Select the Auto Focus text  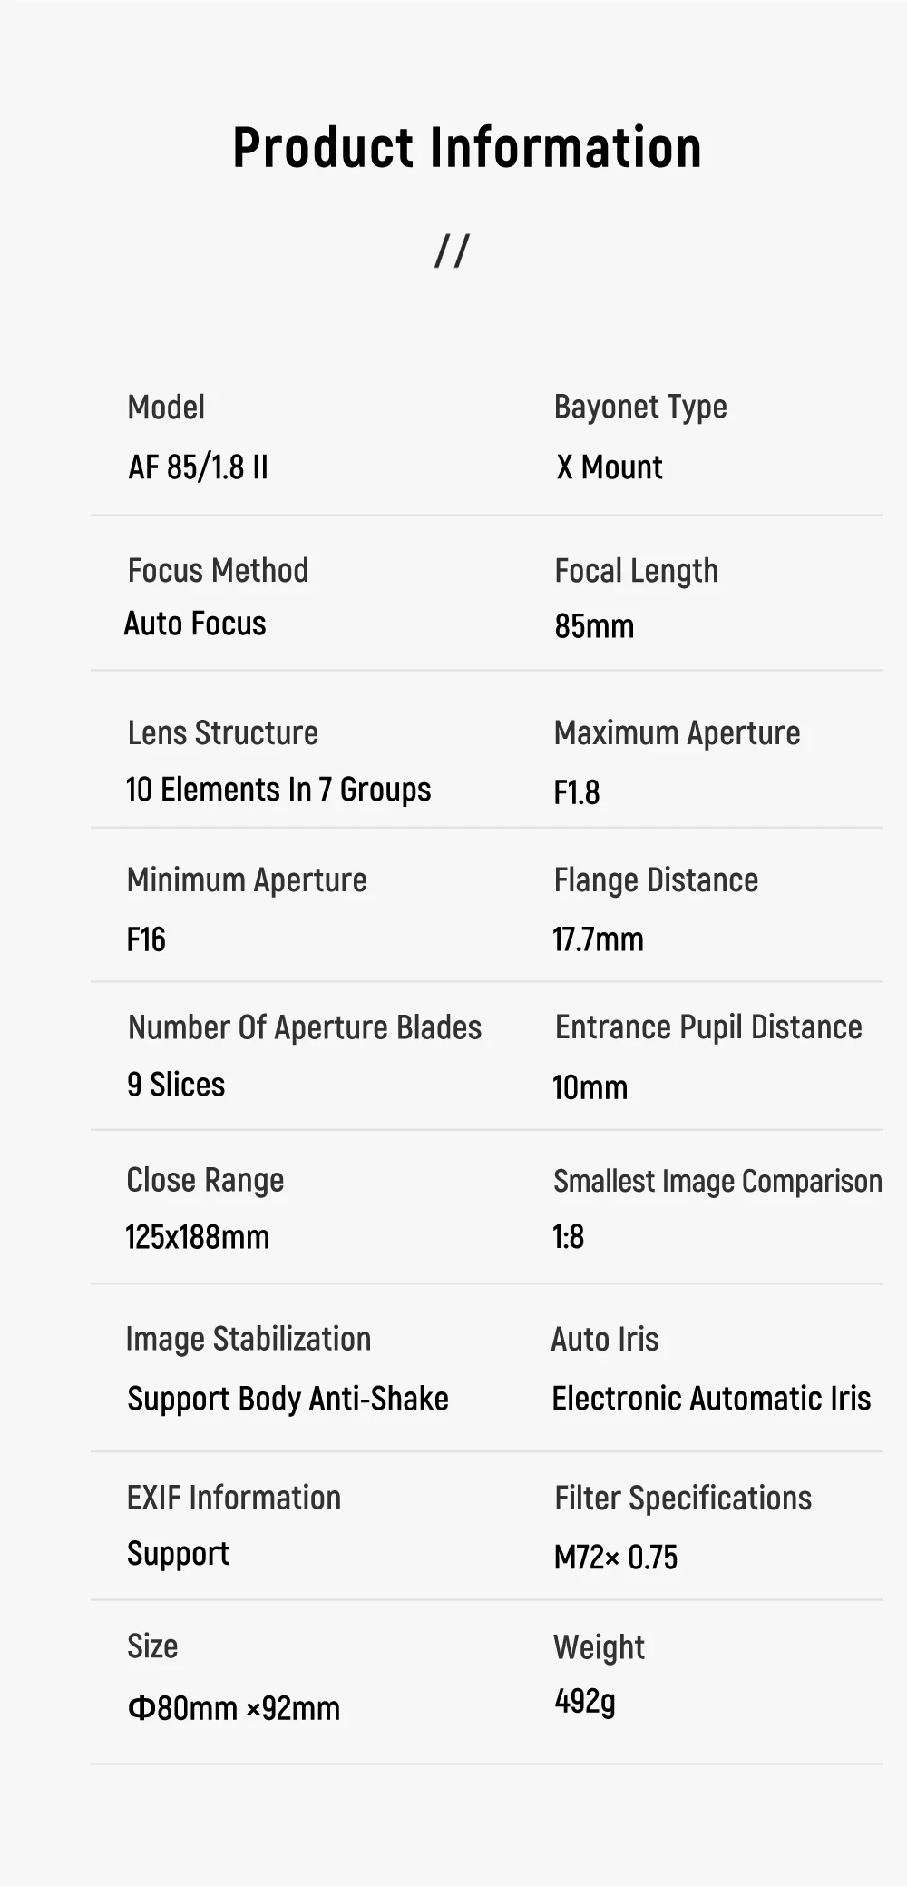195,624
